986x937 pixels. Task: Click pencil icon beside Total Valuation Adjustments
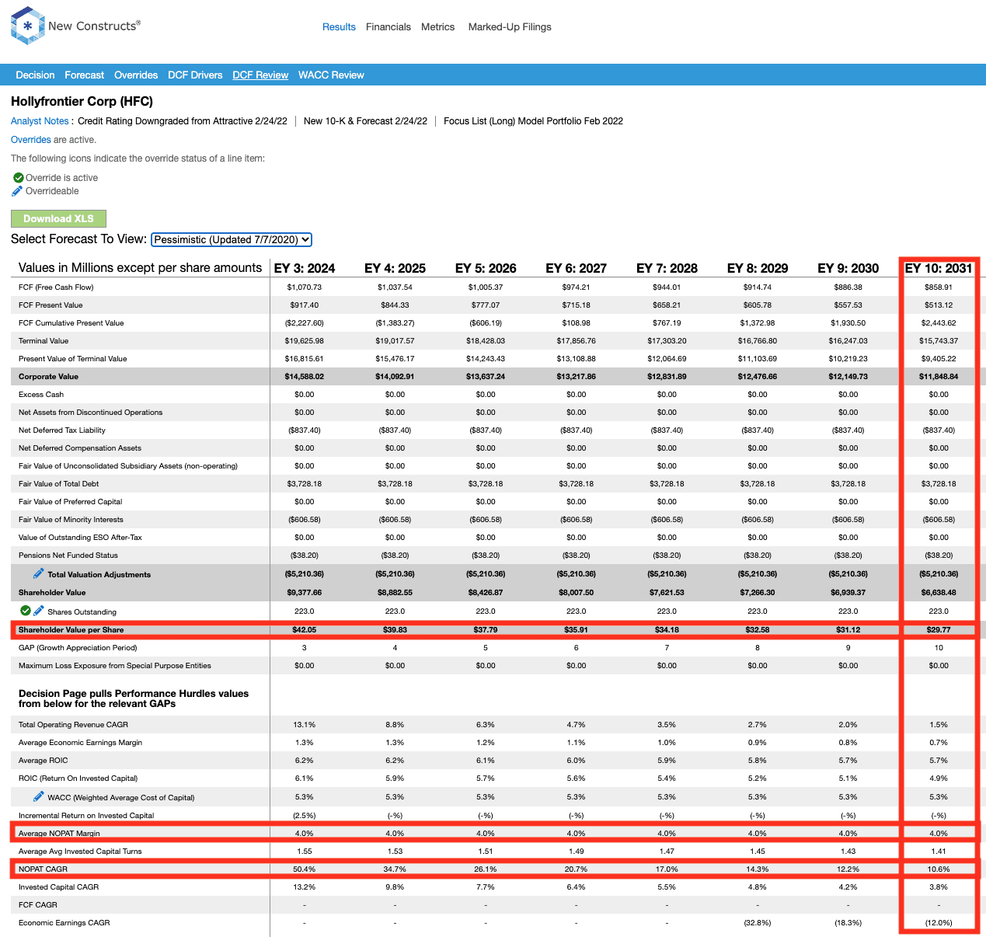pyautogui.click(x=38, y=573)
